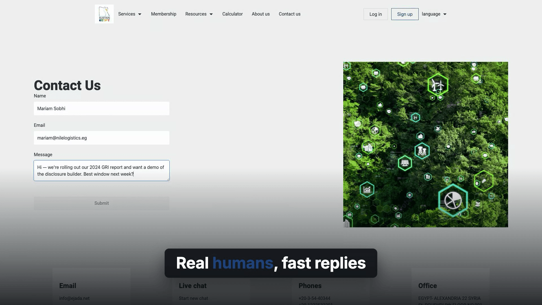Click inside the Message text area
The image size is (542, 305).
[x=102, y=171]
